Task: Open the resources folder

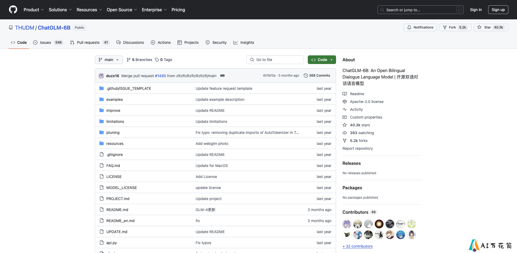Action: point(115,144)
